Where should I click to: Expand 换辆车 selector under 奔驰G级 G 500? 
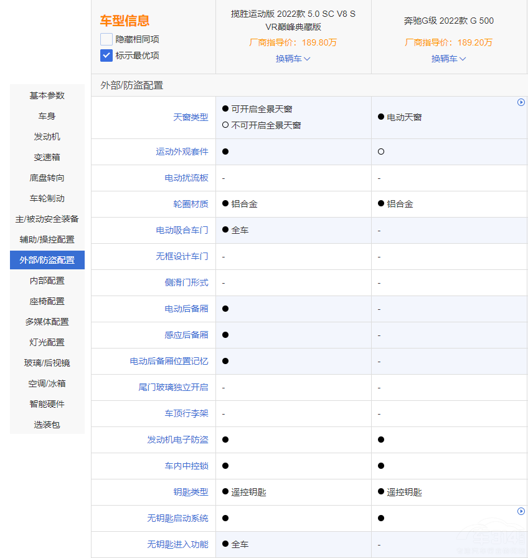tap(449, 59)
